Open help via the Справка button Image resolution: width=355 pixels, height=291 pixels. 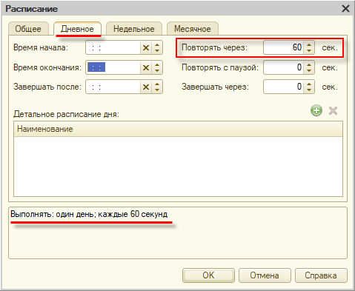click(x=321, y=275)
